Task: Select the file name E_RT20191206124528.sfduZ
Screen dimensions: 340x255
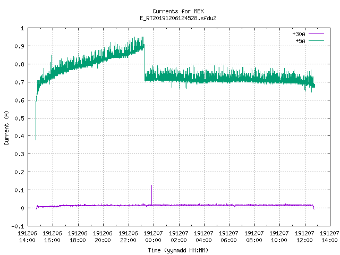Action: click(x=178, y=18)
